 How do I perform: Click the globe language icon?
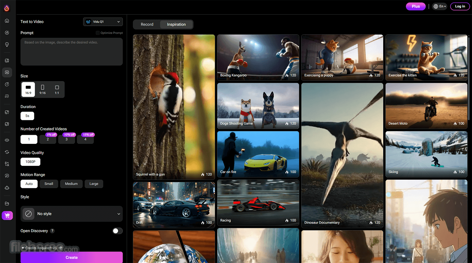click(x=436, y=6)
